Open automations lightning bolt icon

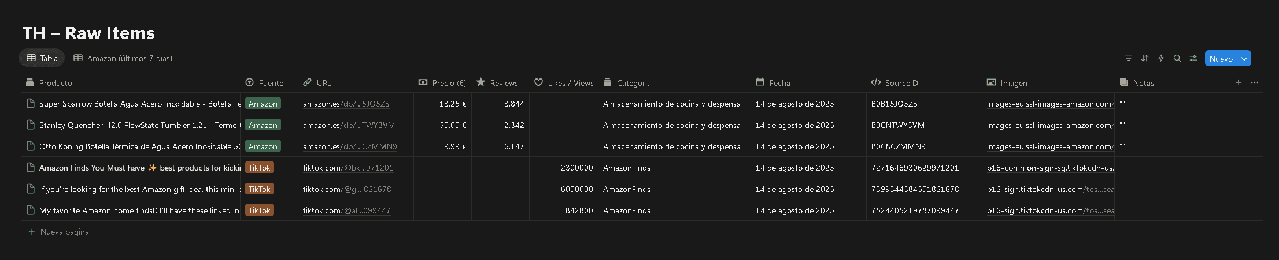click(1160, 58)
